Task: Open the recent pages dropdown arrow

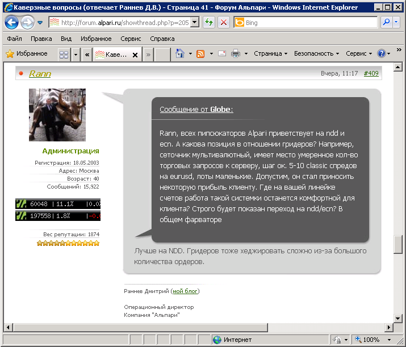Action: [40, 23]
